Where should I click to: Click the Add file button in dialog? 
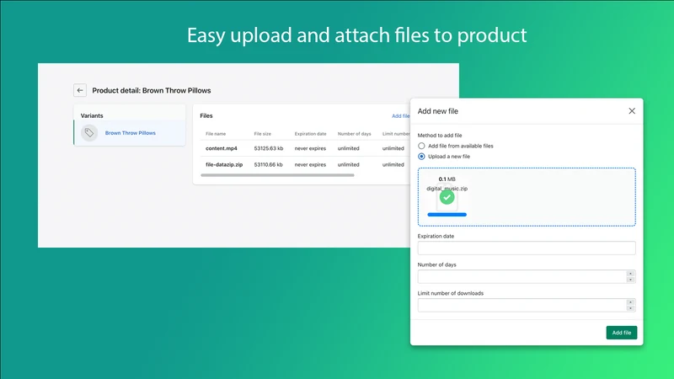(x=622, y=333)
